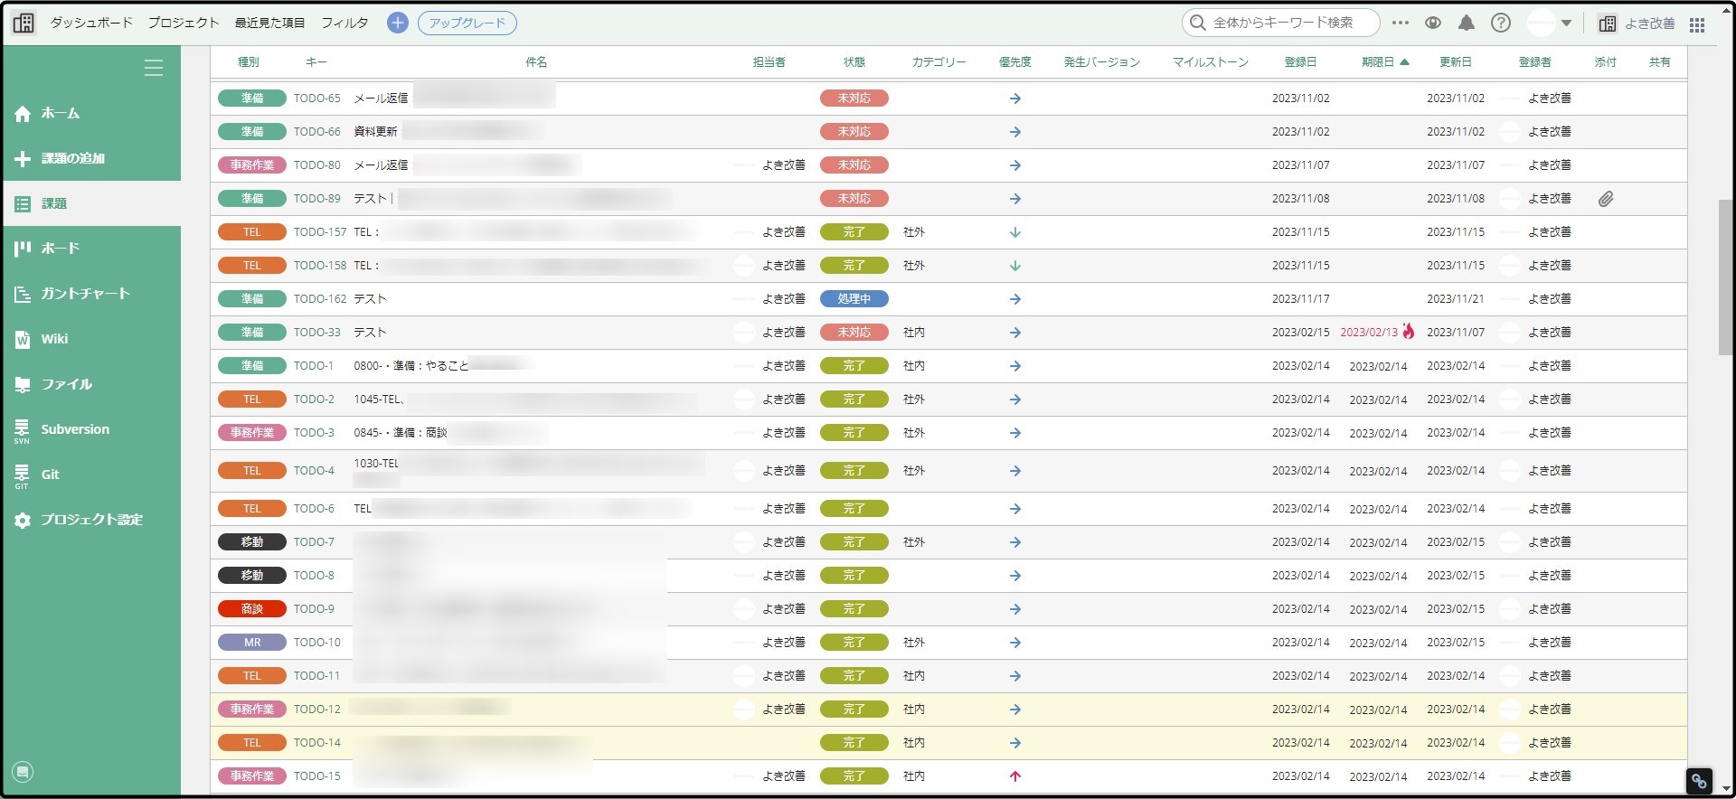Open help question mark icon
Image resolution: width=1736 pixels, height=799 pixels.
tap(1501, 23)
